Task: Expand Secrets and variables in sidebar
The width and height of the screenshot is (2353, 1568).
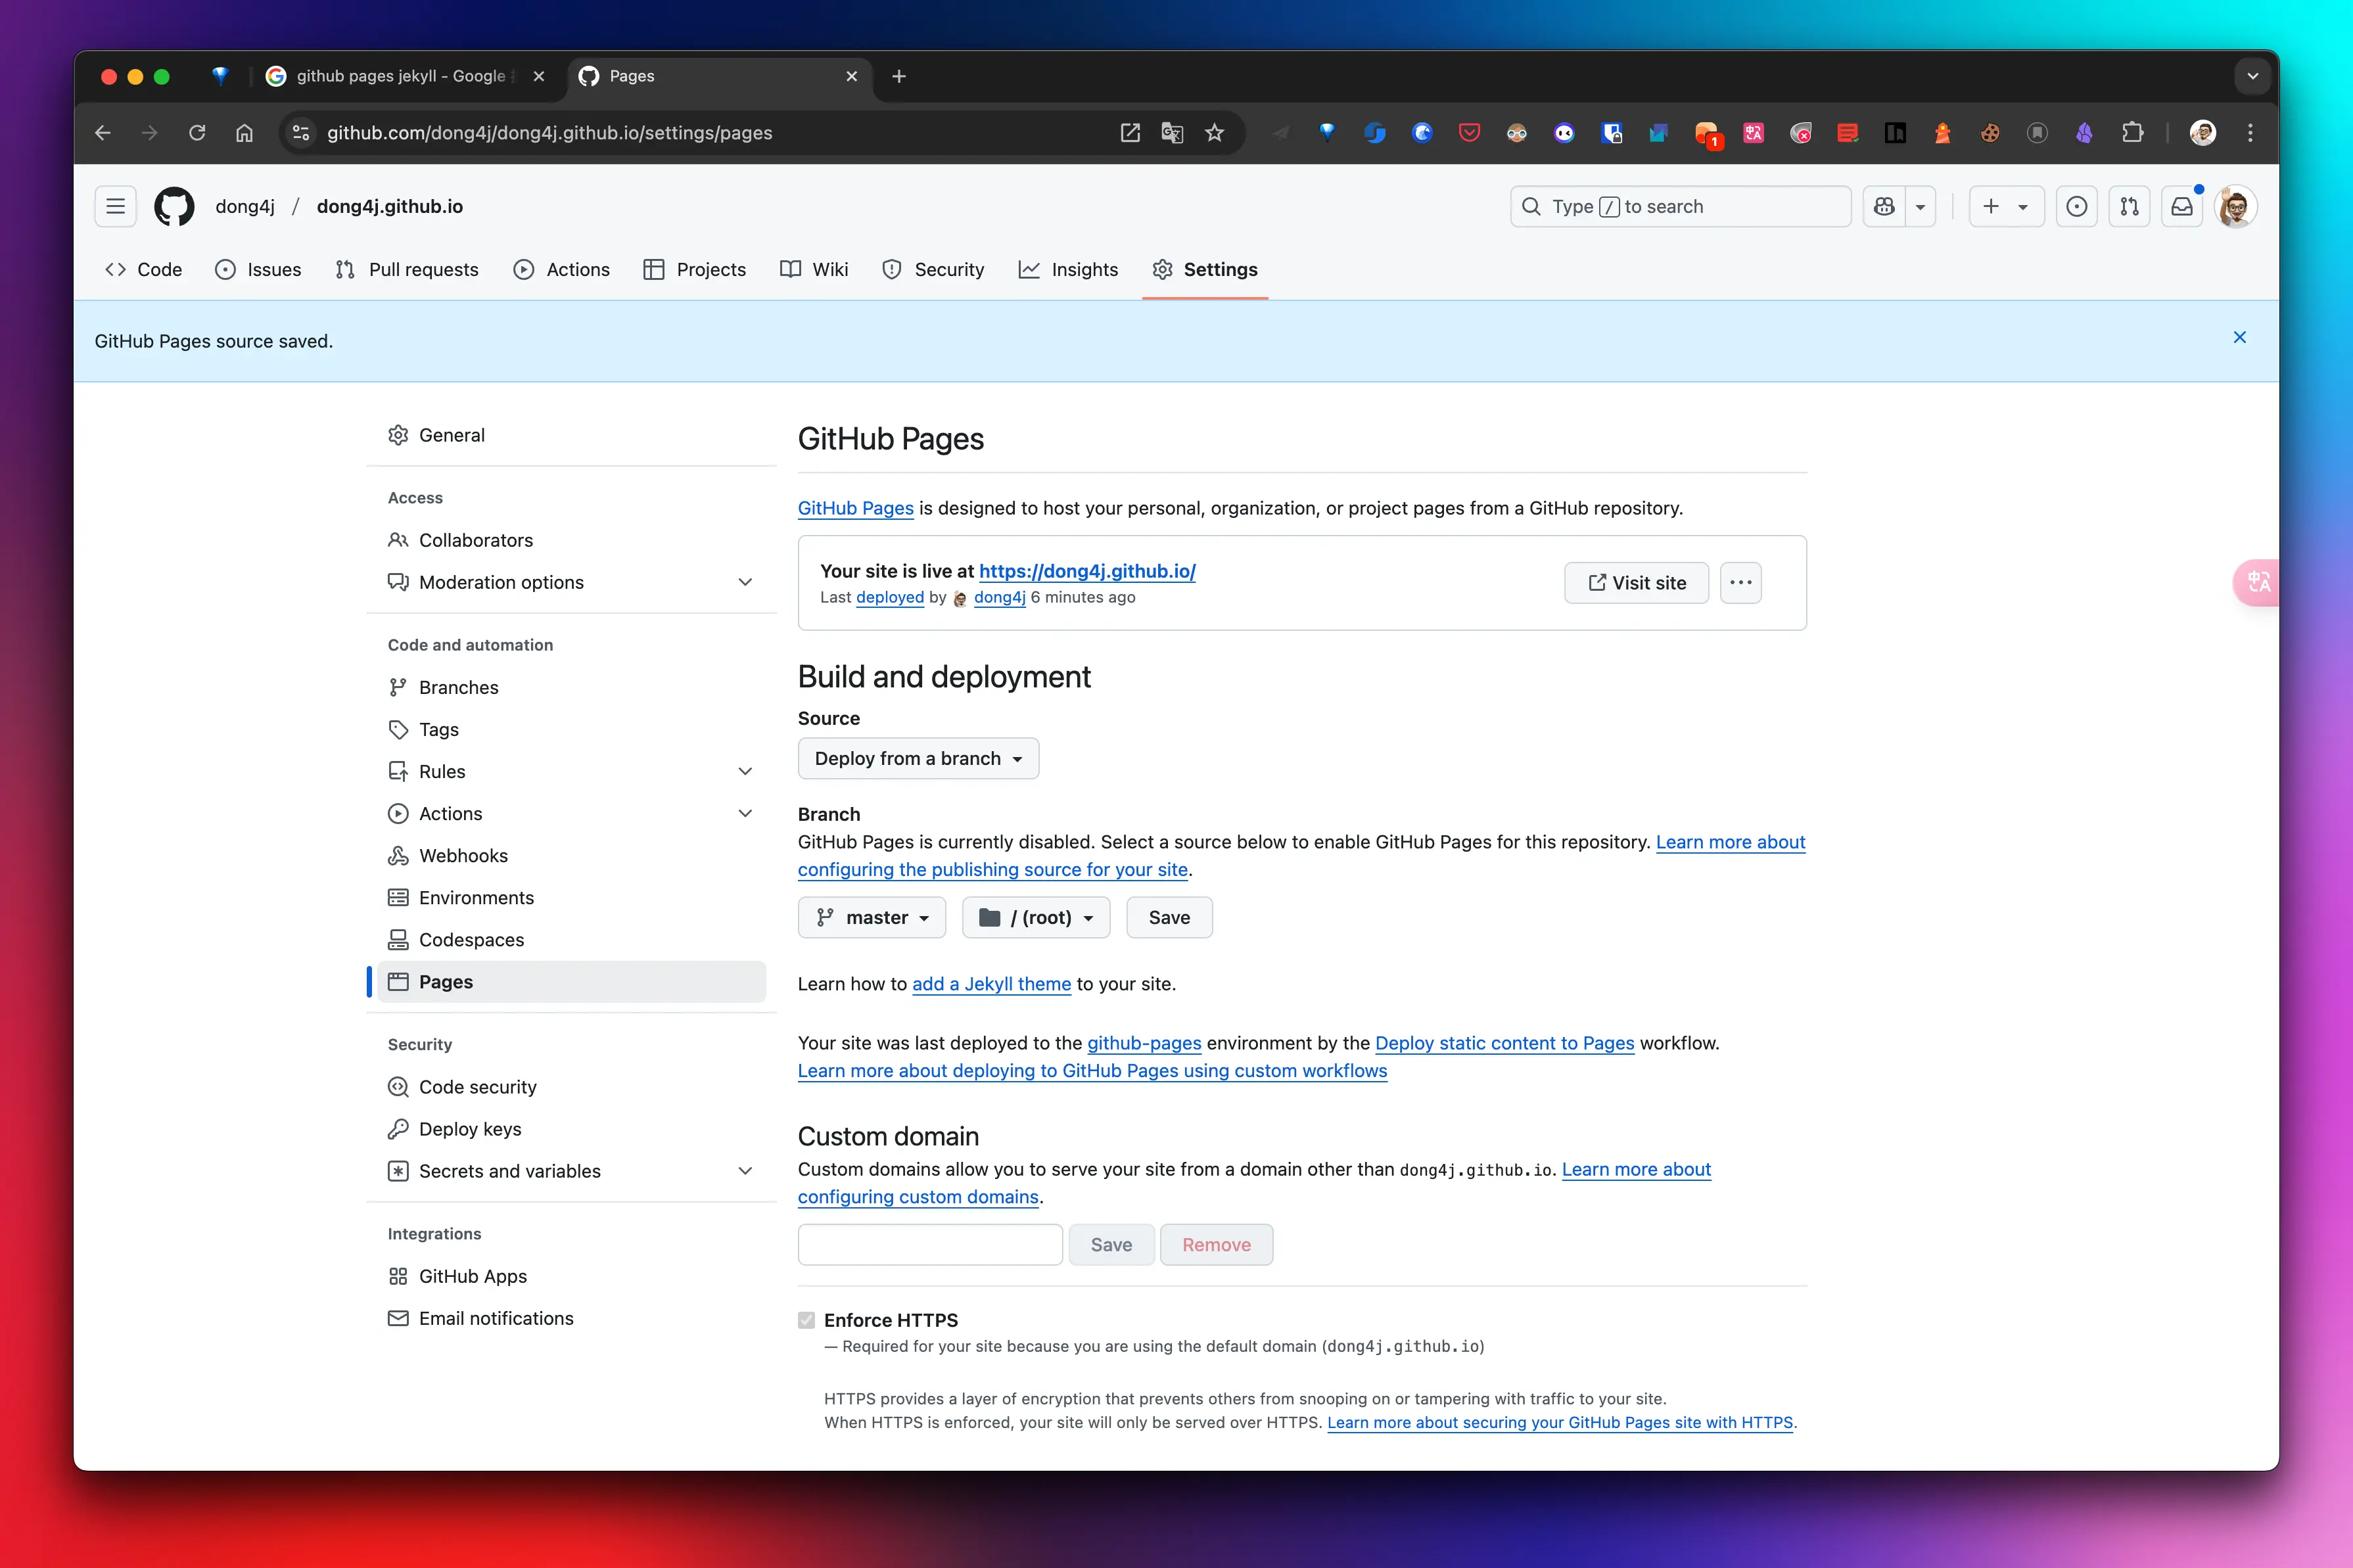Action: click(x=745, y=1171)
